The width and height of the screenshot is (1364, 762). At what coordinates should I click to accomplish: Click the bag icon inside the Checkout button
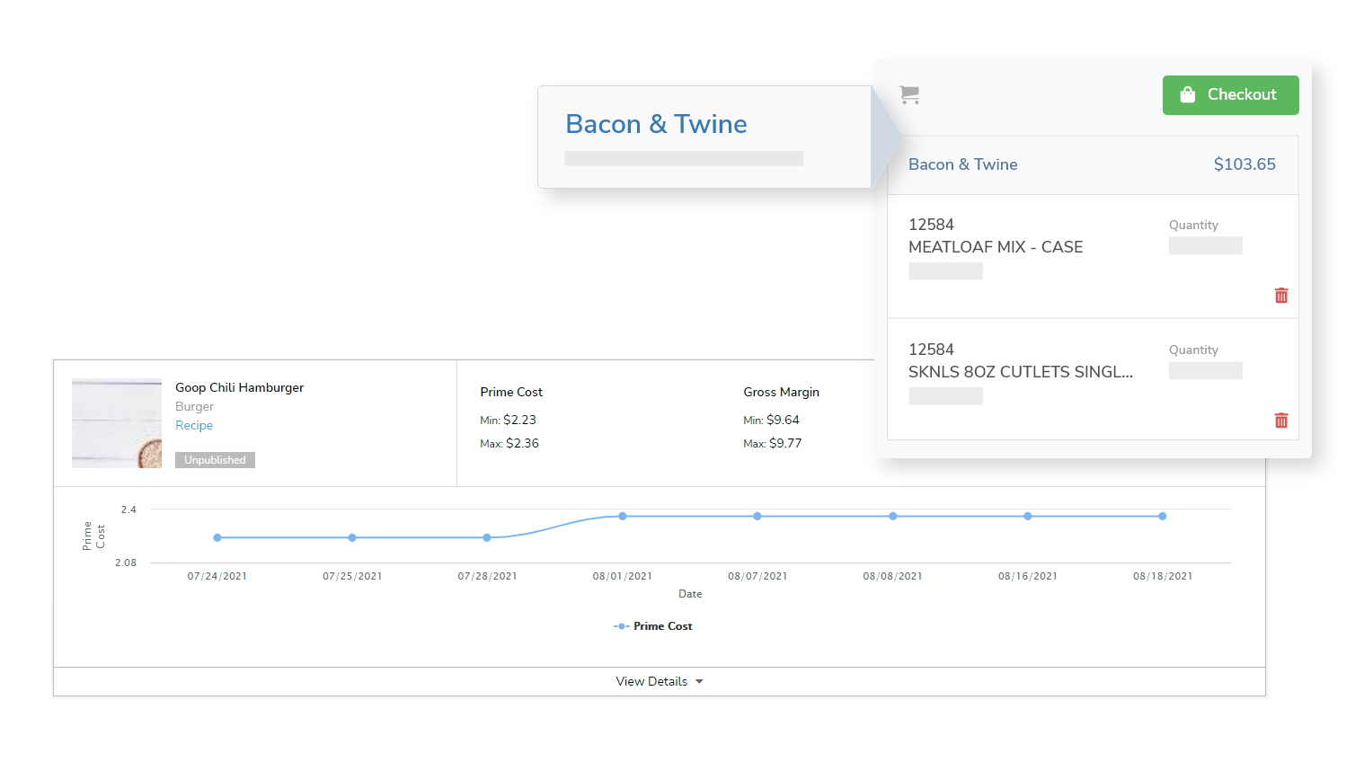pos(1188,94)
